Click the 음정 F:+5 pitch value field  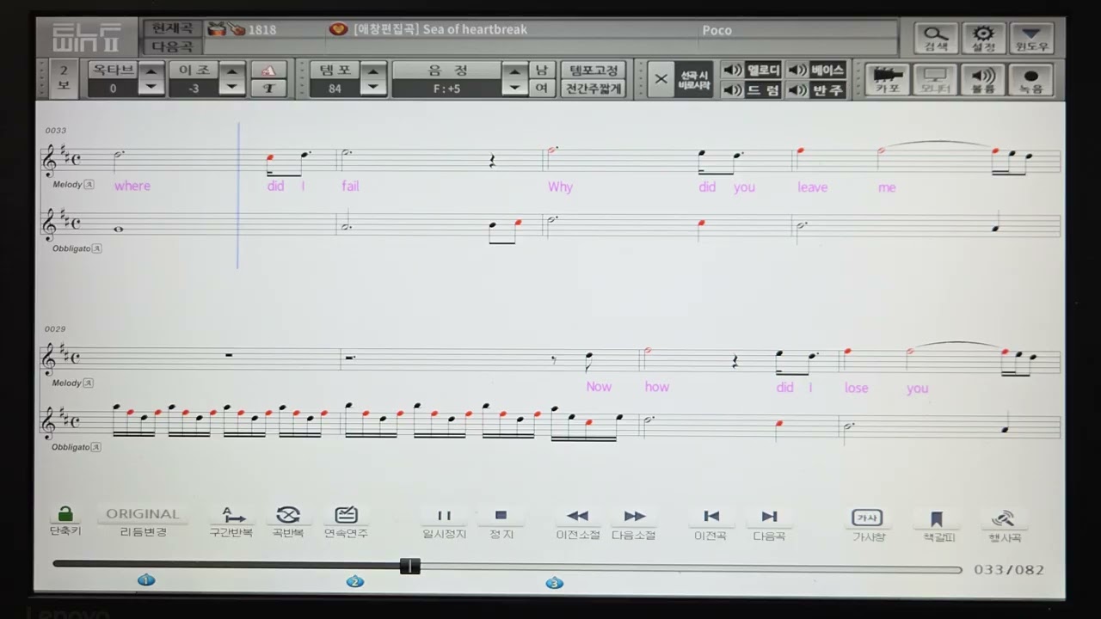click(447, 89)
